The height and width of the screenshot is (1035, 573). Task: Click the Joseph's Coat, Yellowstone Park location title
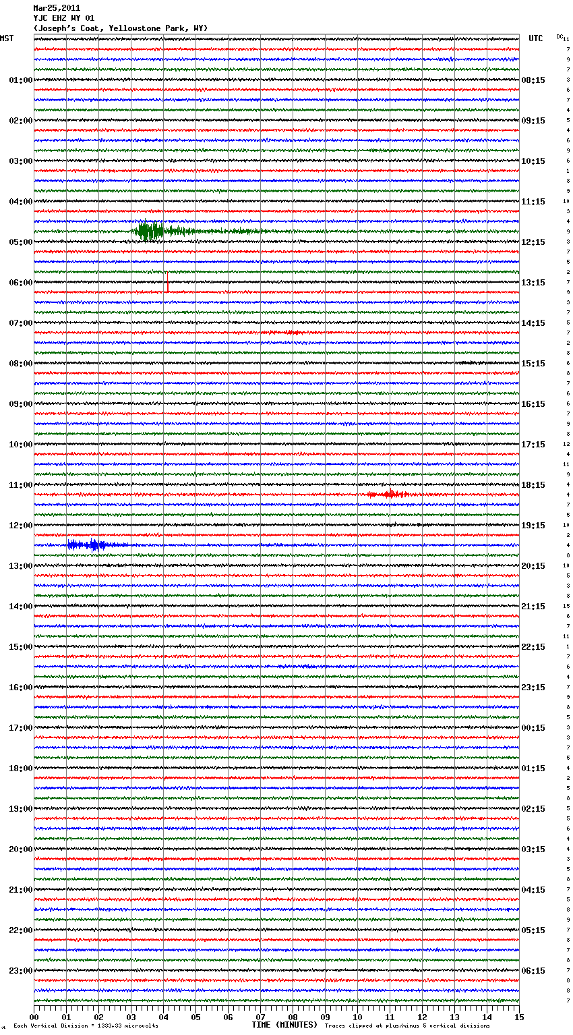pos(121,28)
